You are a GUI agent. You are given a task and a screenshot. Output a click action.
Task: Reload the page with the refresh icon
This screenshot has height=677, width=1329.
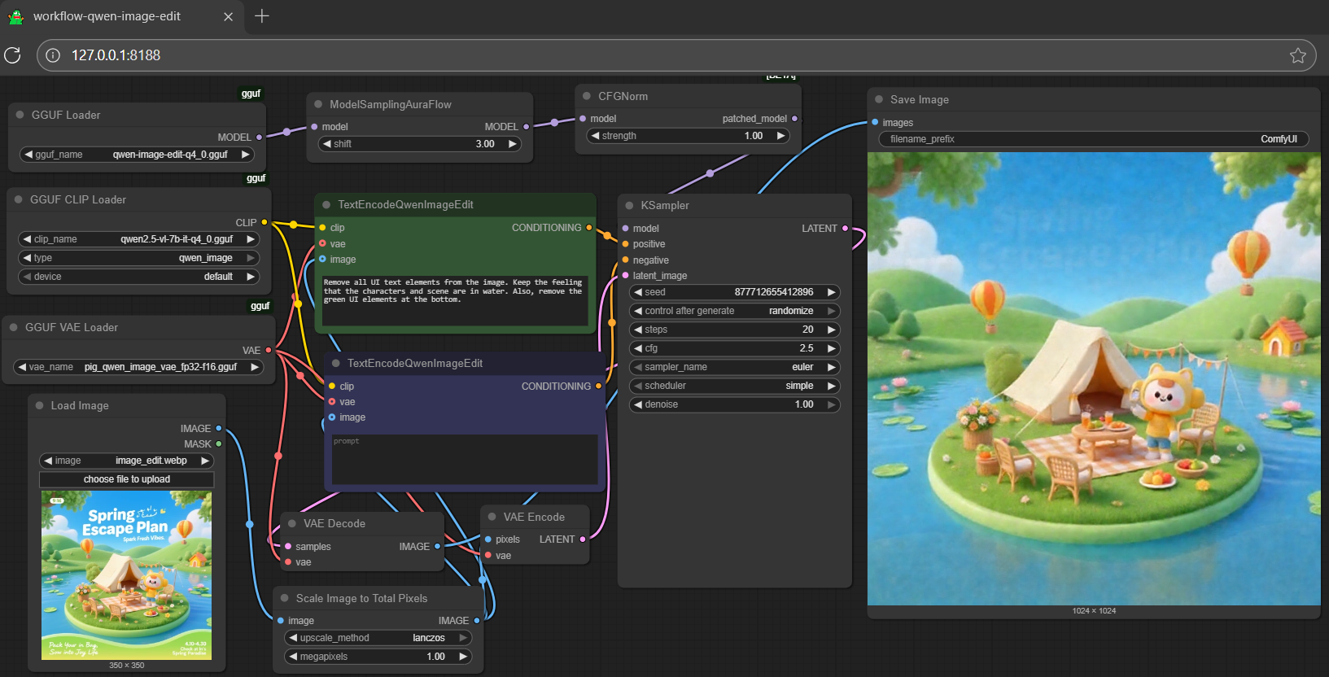(12, 55)
